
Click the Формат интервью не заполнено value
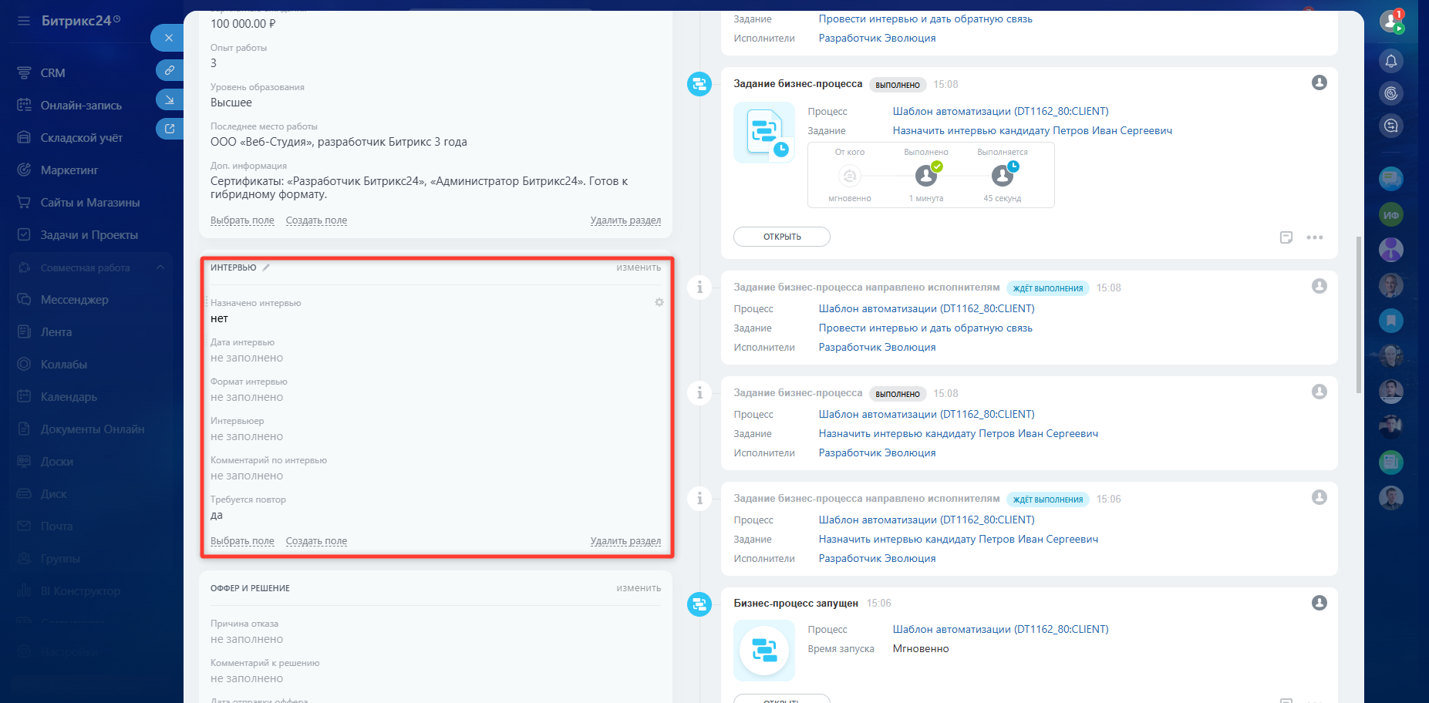coord(247,397)
